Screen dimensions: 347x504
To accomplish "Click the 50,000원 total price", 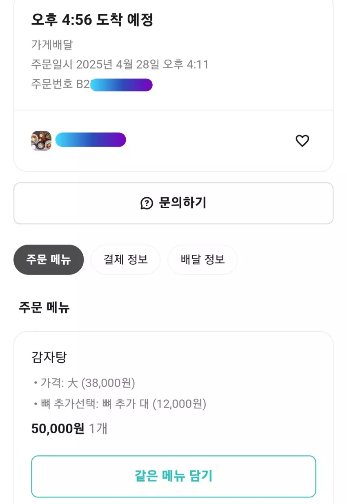I will pyautogui.click(x=58, y=428).
